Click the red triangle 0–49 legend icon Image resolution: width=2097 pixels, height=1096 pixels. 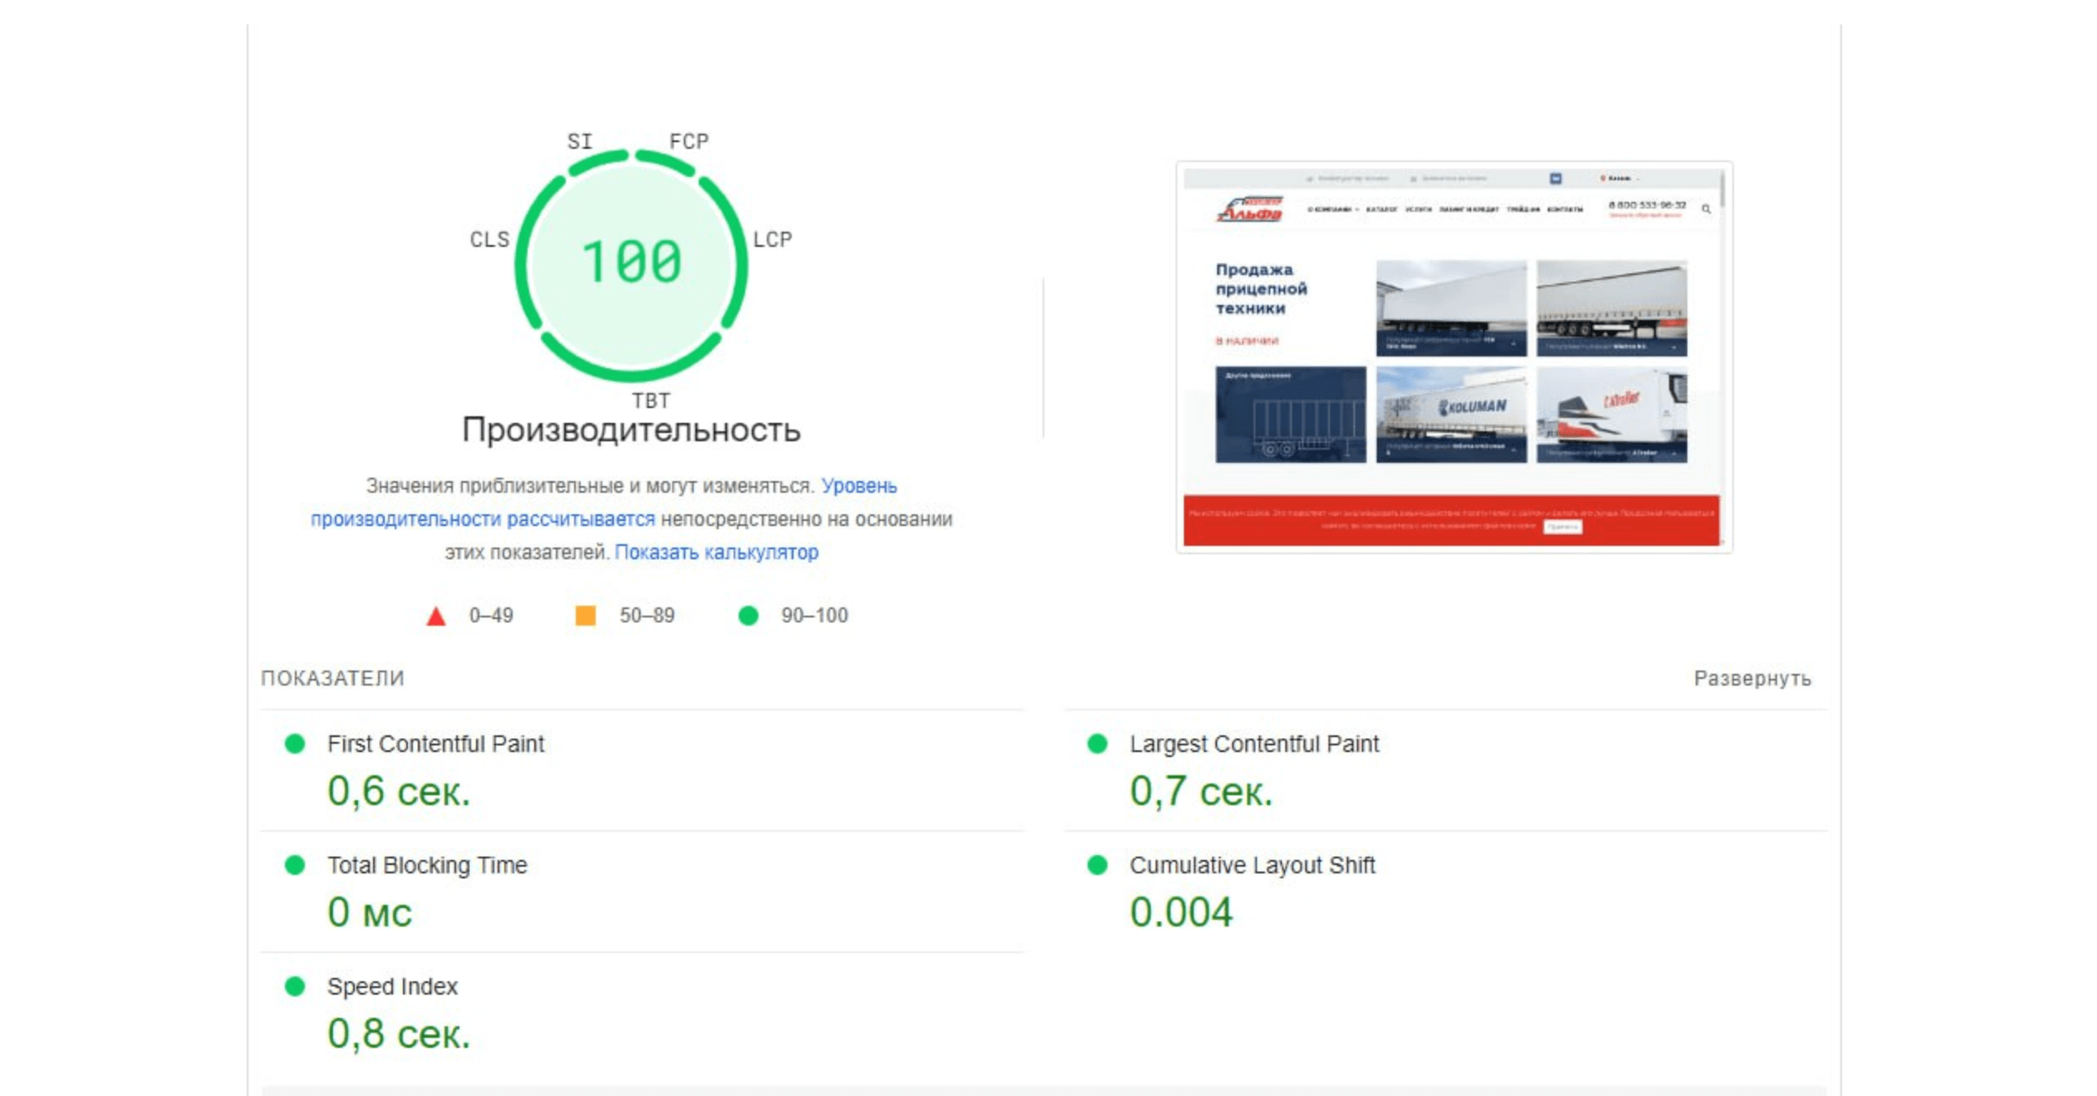click(x=436, y=617)
